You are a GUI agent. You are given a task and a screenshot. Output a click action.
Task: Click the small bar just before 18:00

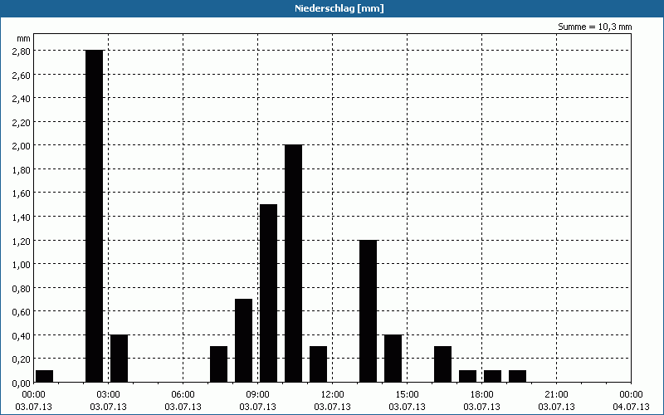click(x=468, y=376)
